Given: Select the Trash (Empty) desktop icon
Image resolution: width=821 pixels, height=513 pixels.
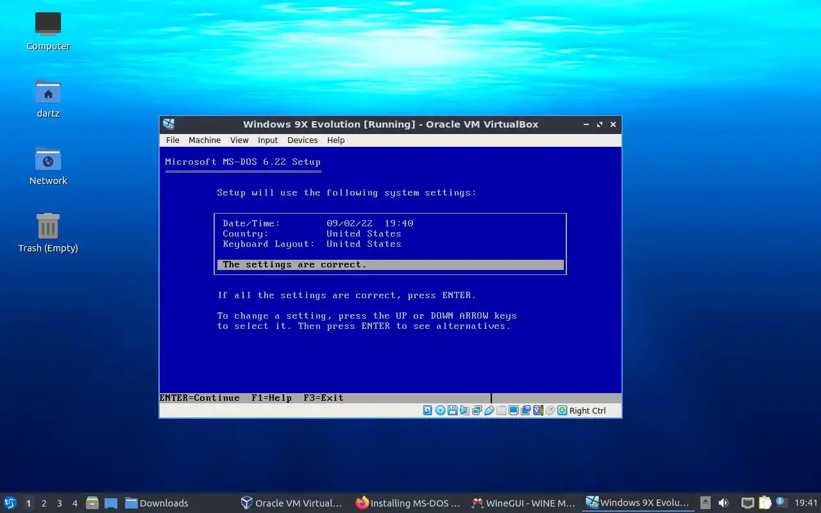Looking at the screenshot, I should [48, 233].
